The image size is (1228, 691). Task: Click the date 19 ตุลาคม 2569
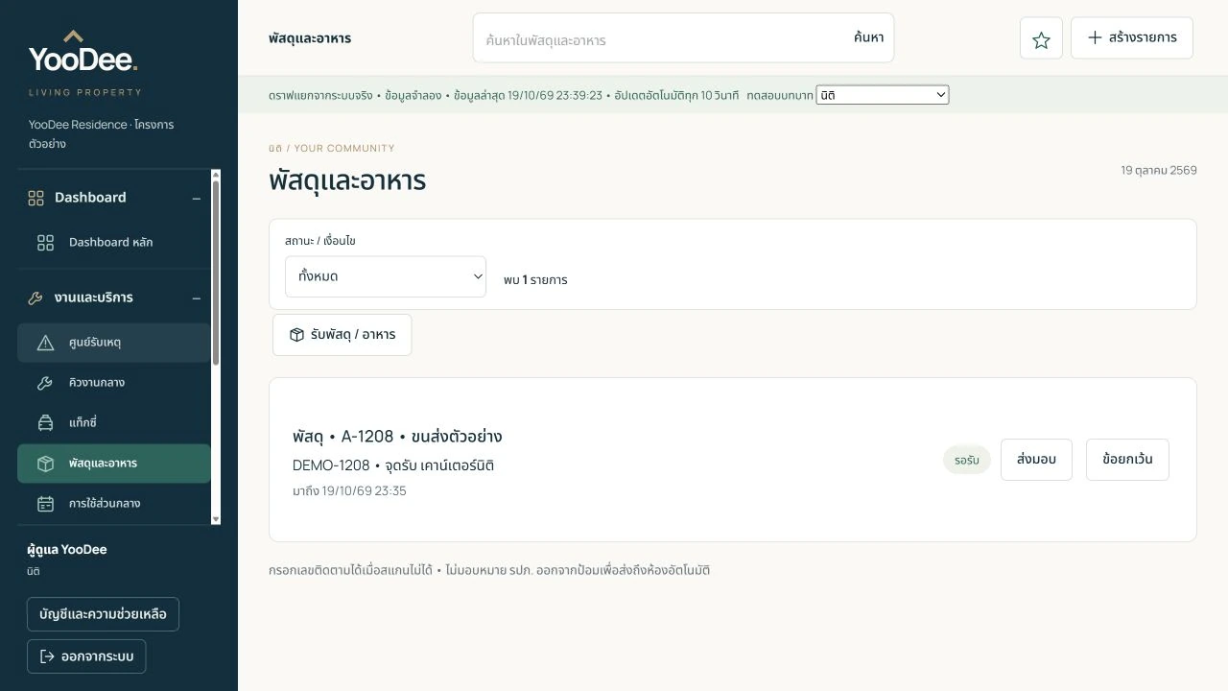coord(1159,170)
